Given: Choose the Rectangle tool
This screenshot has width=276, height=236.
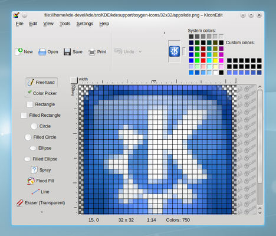Looking at the screenshot, I should point(41,104).
